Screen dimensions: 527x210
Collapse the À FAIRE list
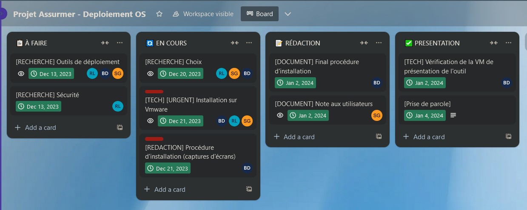click(x=105, y=43)
